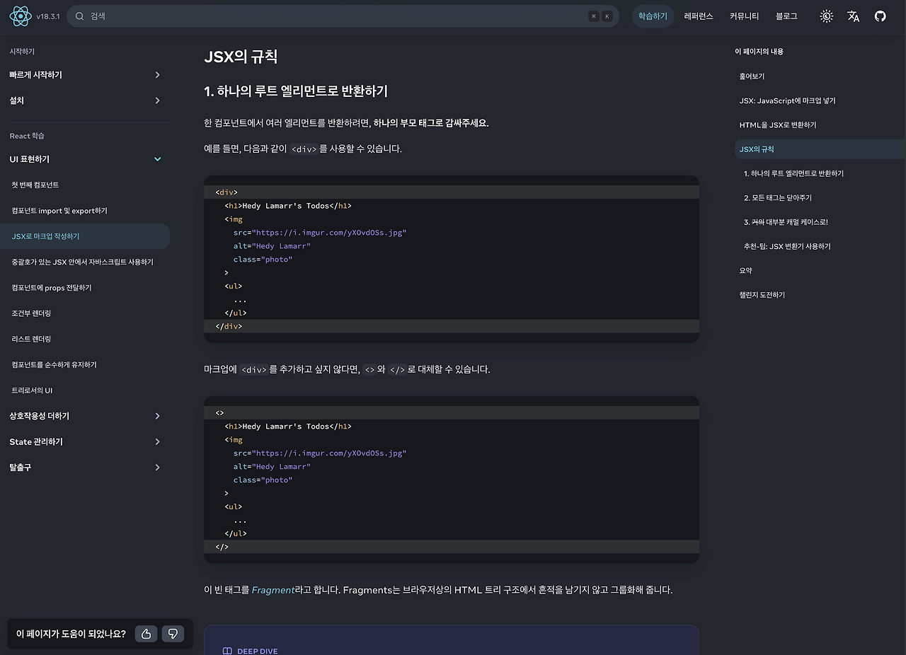Image resolution: width=906 pixels, height=655 pixels.
Task: Expand the 탈출구 section chevron
Action: [x=157, y=467]
